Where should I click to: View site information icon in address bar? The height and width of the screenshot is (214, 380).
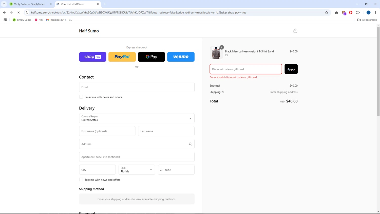pyautogui.click(x=27, y=12)
